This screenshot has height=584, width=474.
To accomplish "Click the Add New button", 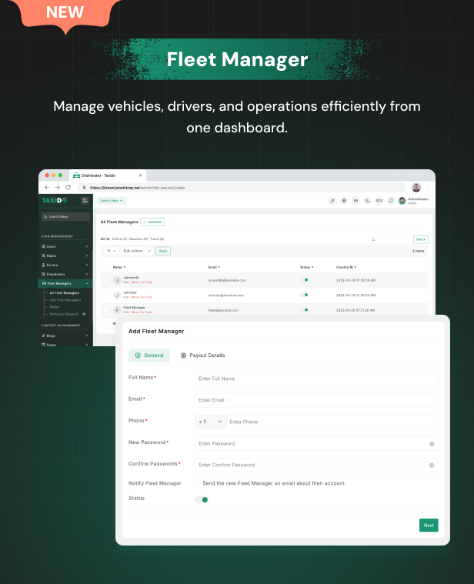I will point(152,222).
